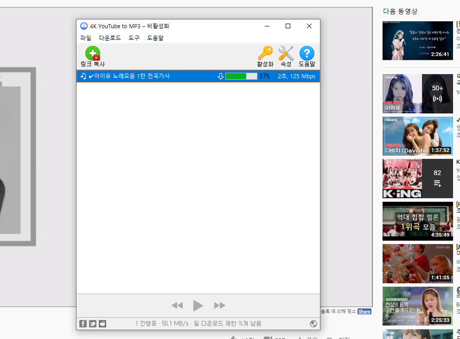Close the 4K YouTube to MP3 window

[x=309, y=26]
